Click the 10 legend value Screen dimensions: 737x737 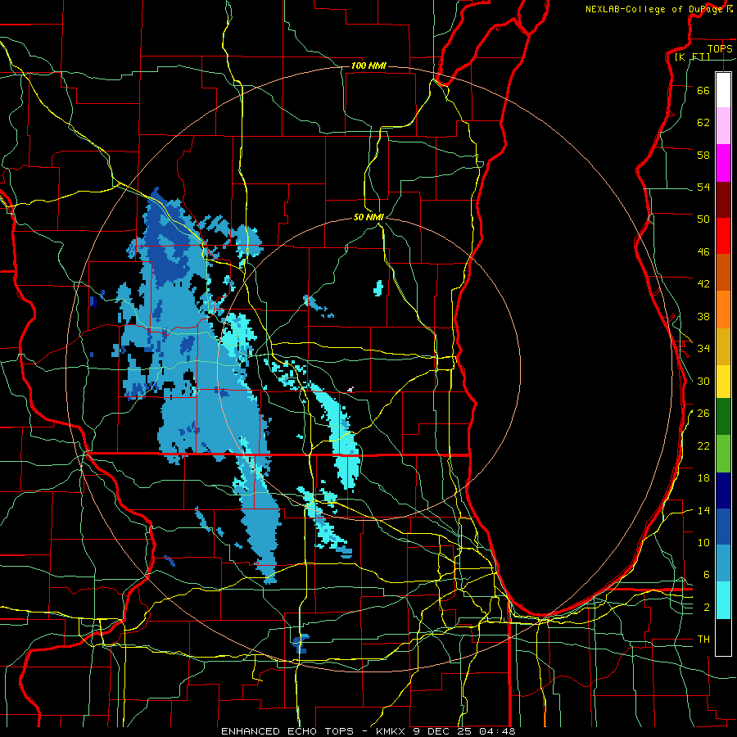click(x=703, y=542)
